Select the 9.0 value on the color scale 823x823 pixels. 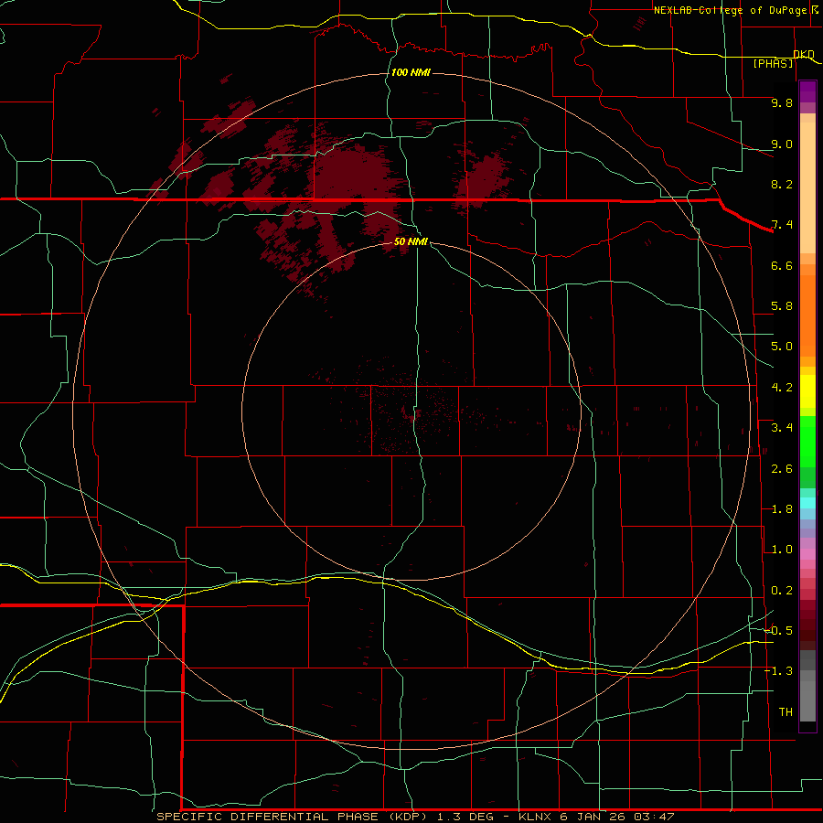pos(782,144)
